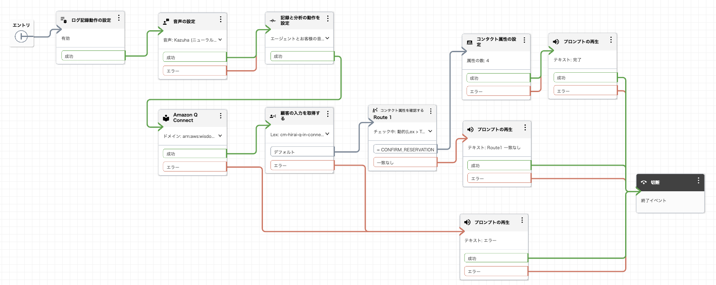Select the 成功 branch of recording analytics block

click(x=302, y=56)
